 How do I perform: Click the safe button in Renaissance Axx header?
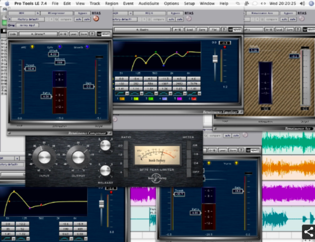[292, 19]
